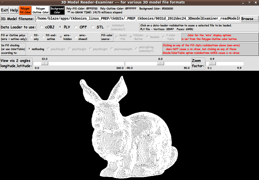Click the Zoom factor slider handle
259x180 pixels.
pyautogui.click(x=212, y=63)
